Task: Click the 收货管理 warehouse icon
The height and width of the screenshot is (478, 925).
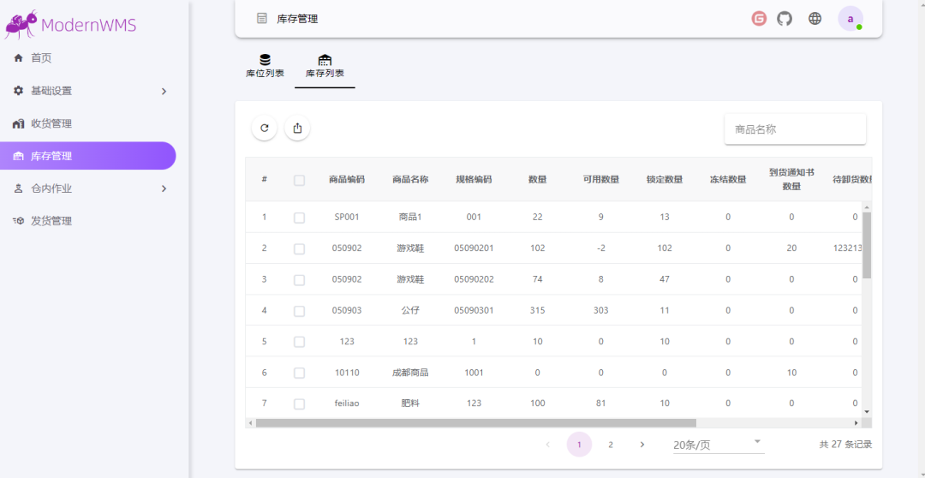Action: 18,124
